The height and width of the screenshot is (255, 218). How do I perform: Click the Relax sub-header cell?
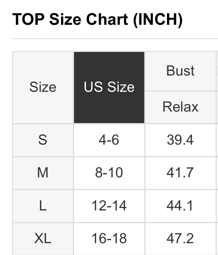pyautogui.click(x=180, y=107)
